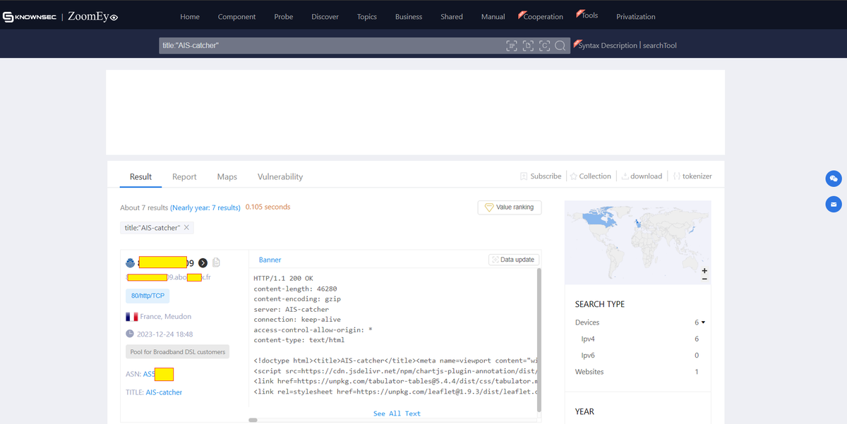This screenshot has height=424, width=847.
Task: Switch to the Result tab
Action: pos(140,177)
